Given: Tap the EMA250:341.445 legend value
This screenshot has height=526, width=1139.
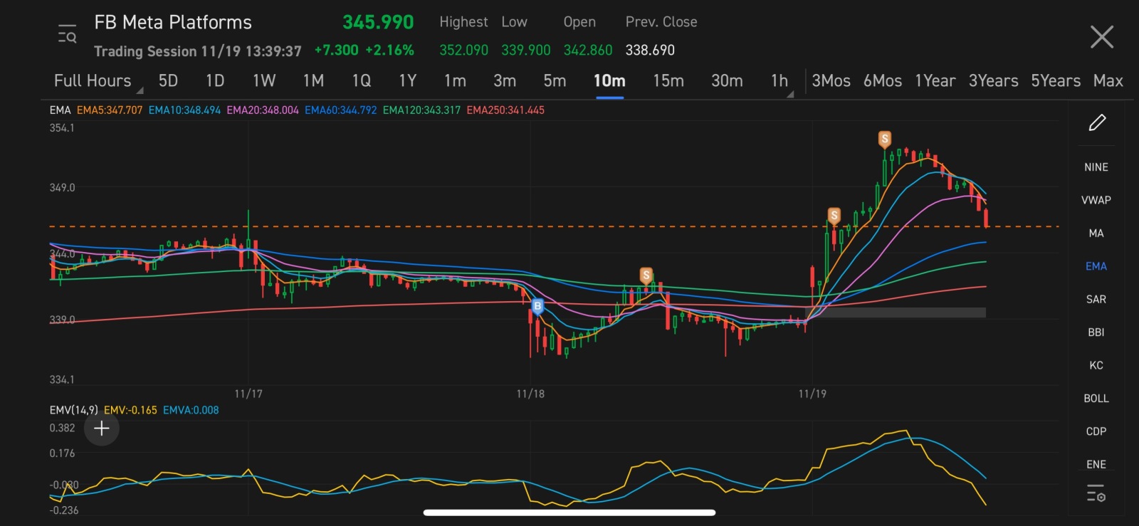Looking at the screenshot, I should (505, 110).
